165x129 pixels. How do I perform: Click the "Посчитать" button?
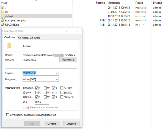click(68, 60)
